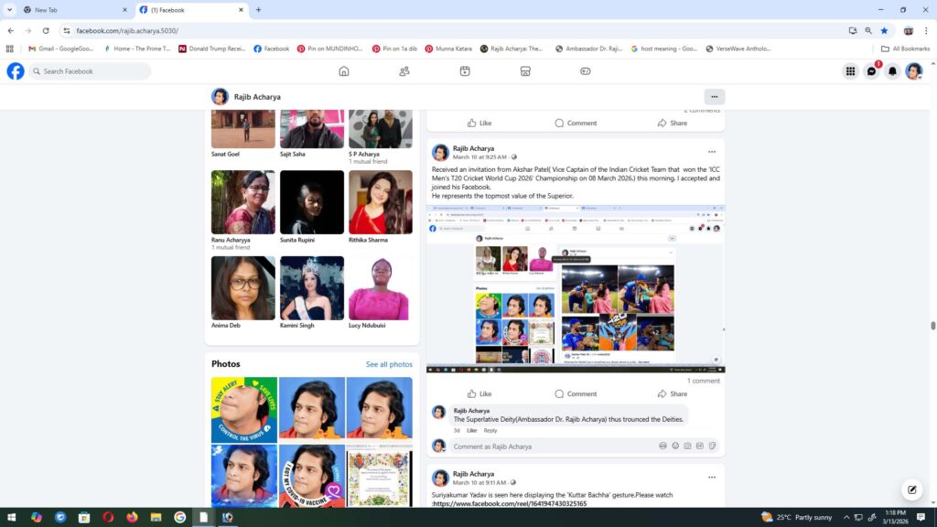Open the Donald Trump bookmark in bookmarks bar
Screen dimensions: 937x527
coord(212,48)
